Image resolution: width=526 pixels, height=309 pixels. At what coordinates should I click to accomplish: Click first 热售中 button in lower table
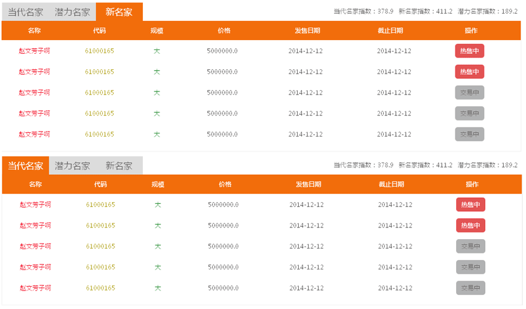(x=470, y=205)
